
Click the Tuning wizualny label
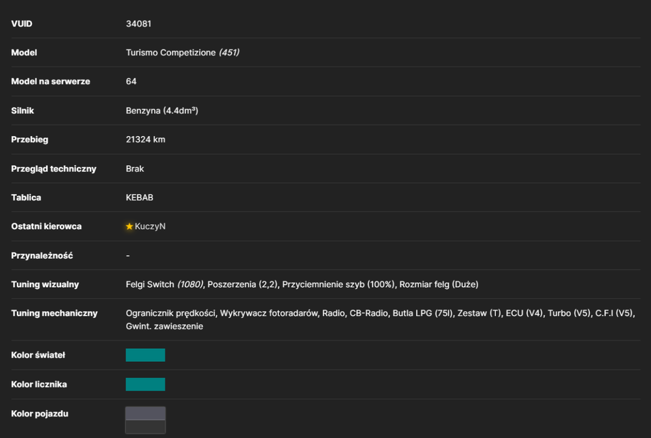pos(45,284)
